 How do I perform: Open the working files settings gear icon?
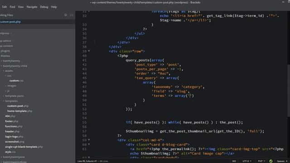(66, 15)
